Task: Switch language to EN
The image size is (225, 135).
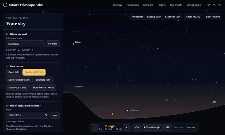Action: pos(209,5)
